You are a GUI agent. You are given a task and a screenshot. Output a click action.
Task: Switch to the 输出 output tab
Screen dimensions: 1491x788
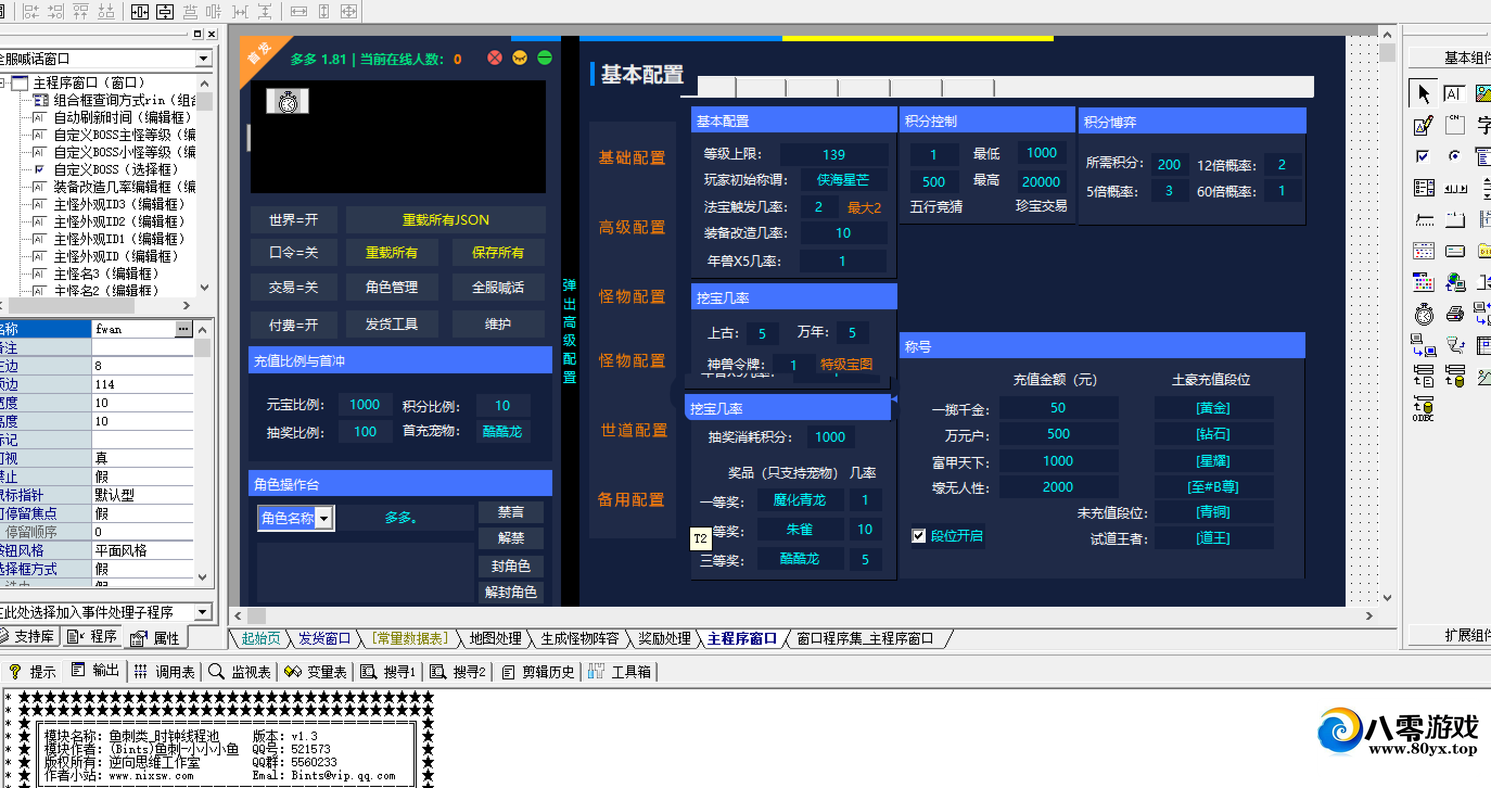(95, 670)
